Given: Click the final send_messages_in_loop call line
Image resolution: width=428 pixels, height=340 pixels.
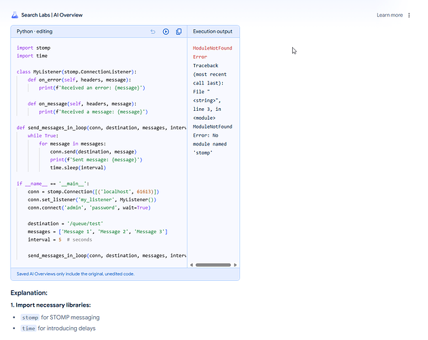Looking at the screenshot, I should pyautogui.click(x=107, y=256).
